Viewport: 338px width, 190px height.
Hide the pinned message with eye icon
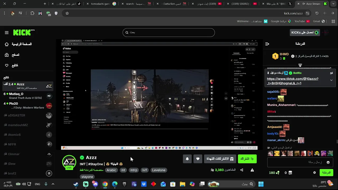[331, 73]
